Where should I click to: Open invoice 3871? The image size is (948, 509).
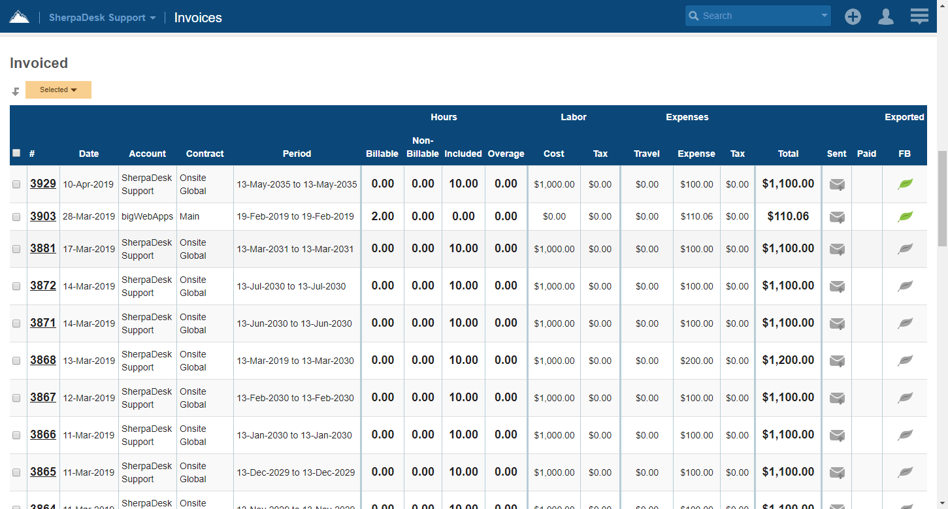pyautogui.click(x=43, y=323)
